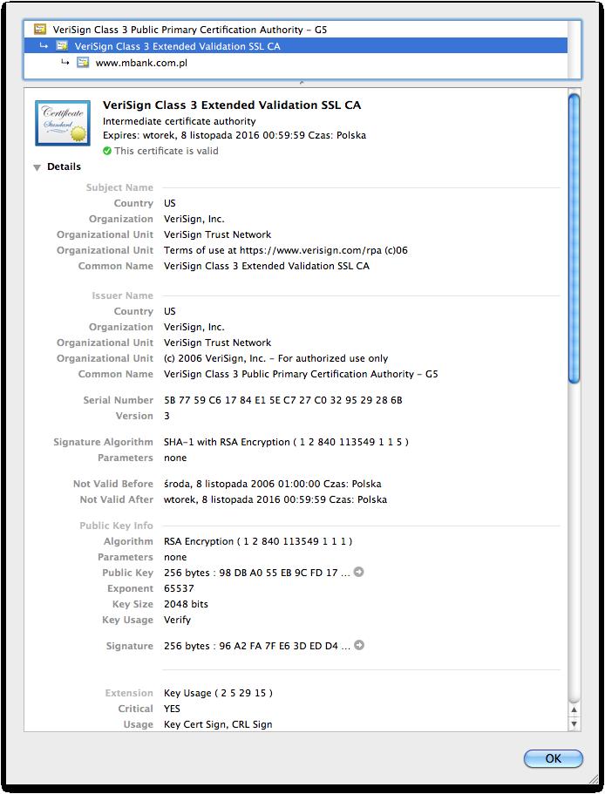Click the Signature 256 bytes value
605x794 pixels.
pos(256,646)
